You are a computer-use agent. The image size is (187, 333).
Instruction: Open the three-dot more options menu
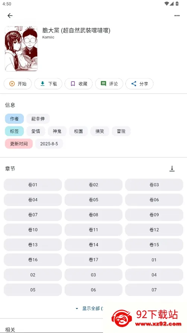(x=177, y=15)
